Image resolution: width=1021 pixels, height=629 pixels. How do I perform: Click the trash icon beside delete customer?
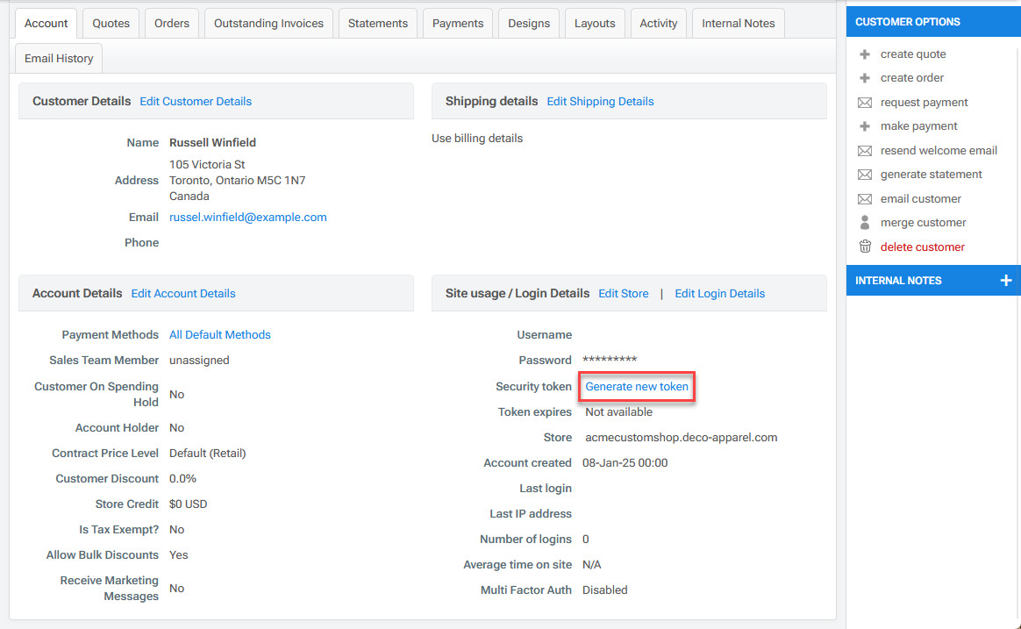click(865, 247)
